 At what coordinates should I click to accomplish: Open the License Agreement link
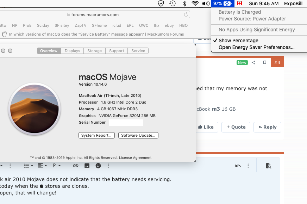coord(135,158)
